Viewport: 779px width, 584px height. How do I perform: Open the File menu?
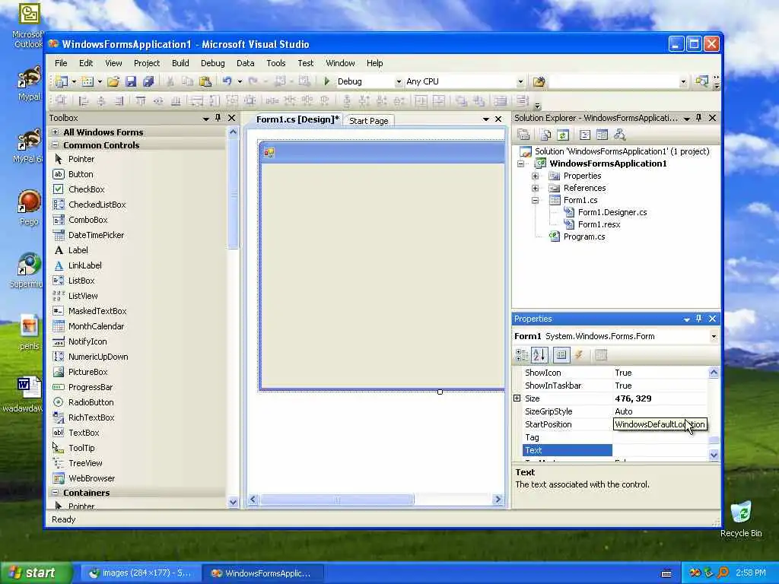tap(61, 63)
